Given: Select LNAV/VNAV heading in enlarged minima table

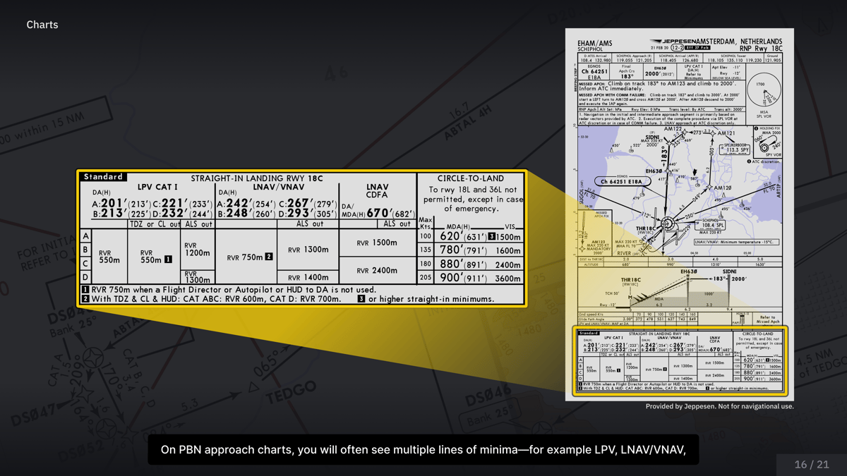Looking at the screenshot, I should [279, 187].
